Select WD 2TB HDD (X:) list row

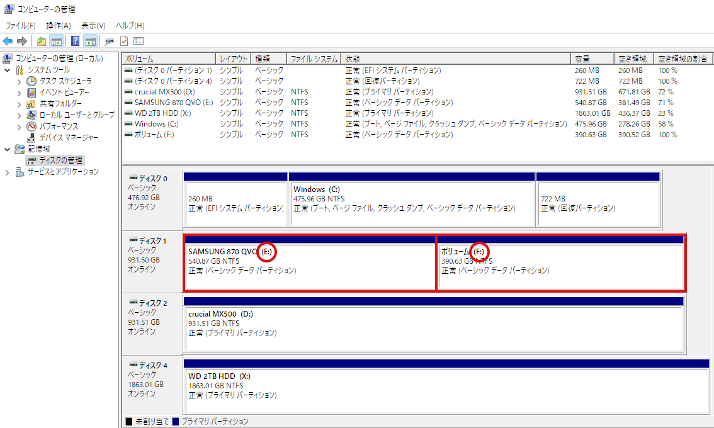pyautogui.click(x=417, y=113)
